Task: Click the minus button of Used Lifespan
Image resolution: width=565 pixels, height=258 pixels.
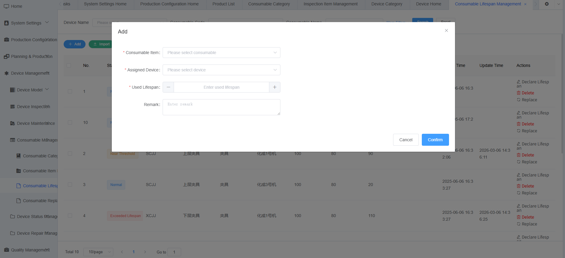Action: point(168,87)
